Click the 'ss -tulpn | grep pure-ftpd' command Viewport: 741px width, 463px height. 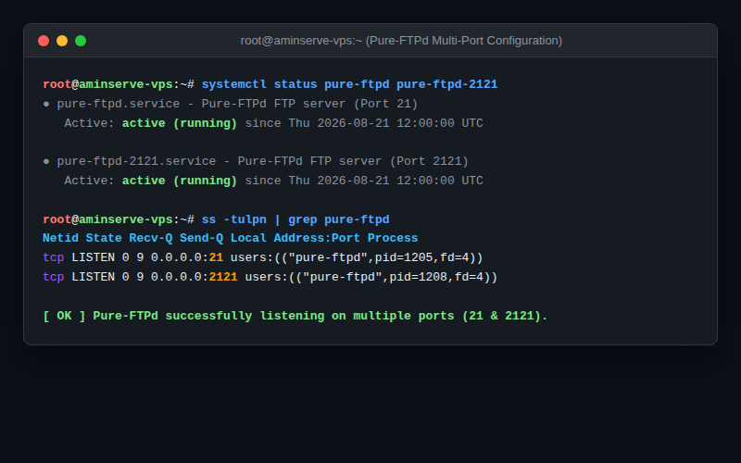tap(295, 219)
